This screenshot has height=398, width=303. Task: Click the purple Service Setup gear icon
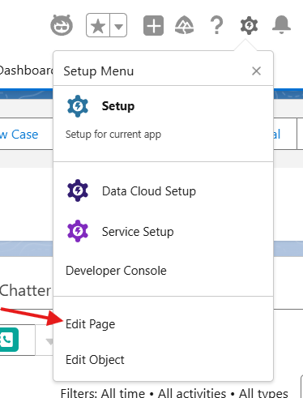coord(78,231)
